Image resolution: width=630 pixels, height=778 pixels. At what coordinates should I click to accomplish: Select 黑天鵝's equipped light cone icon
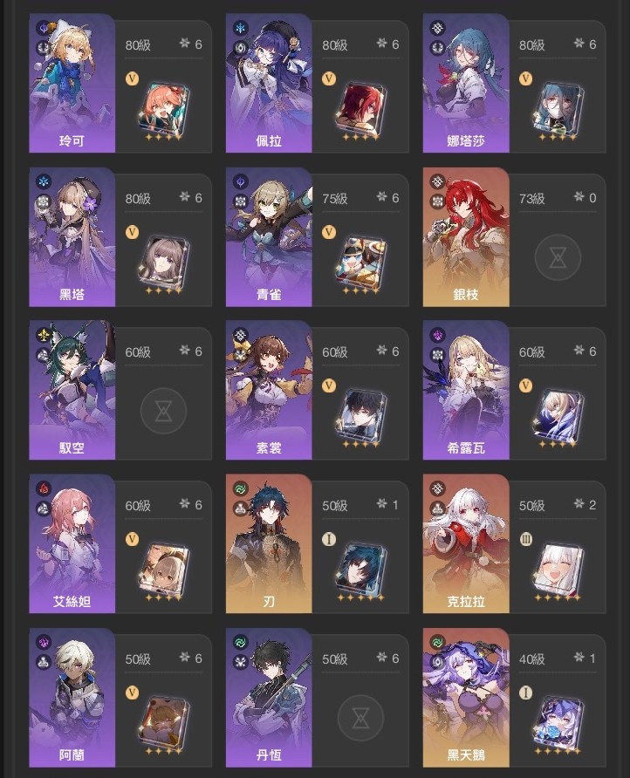point(558,726)
